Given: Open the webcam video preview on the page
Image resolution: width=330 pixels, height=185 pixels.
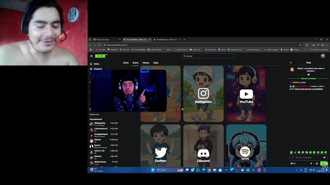Looking at the screenshot, I should [128, 90].
